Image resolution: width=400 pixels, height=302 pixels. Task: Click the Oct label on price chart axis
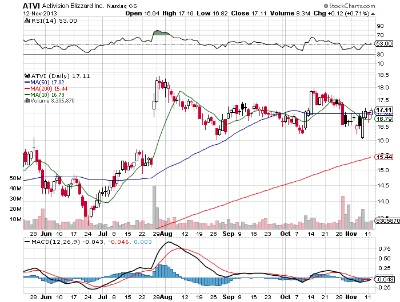285,234
